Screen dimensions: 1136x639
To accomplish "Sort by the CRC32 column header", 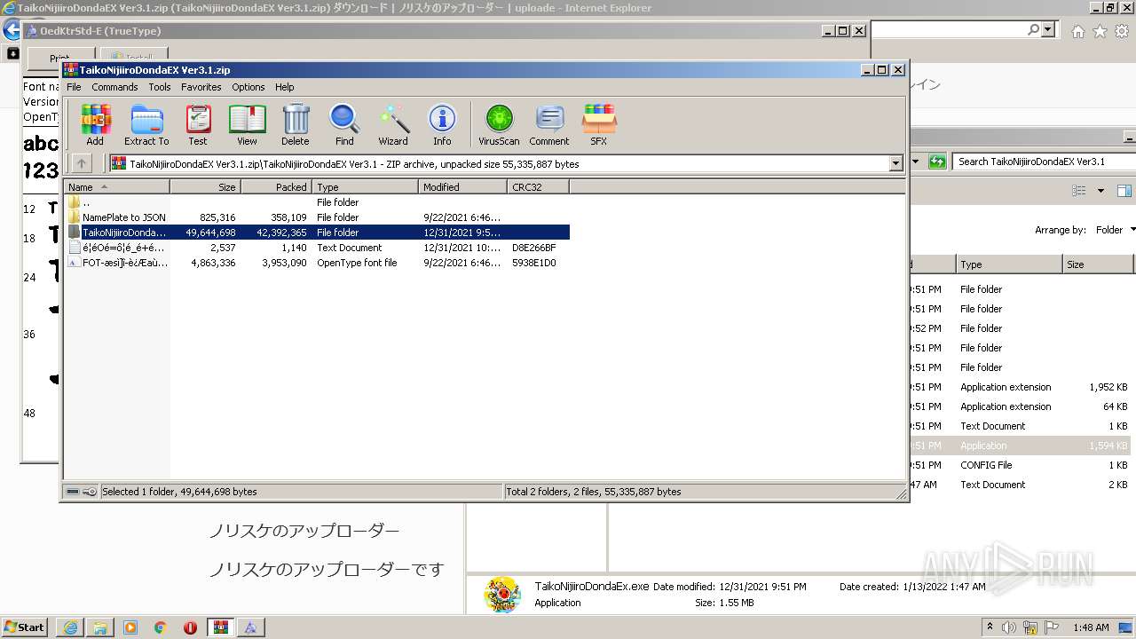I will (x=538, y=187).
